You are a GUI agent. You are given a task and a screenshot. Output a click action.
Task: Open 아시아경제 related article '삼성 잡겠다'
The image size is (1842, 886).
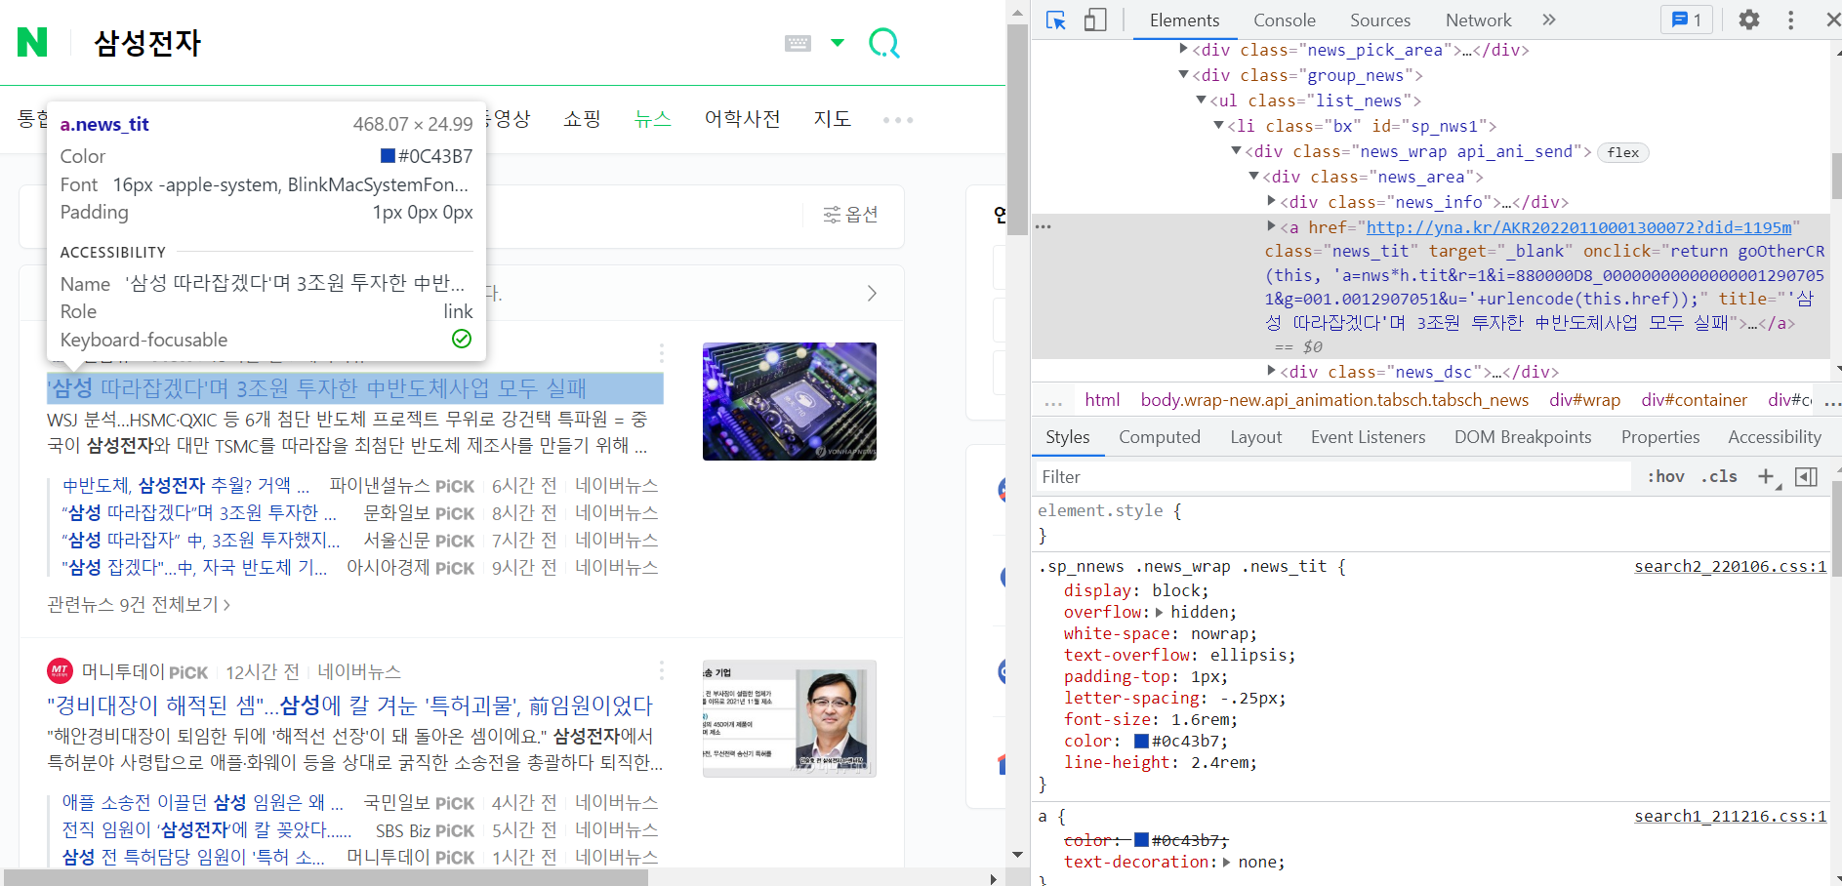[195, 567]
